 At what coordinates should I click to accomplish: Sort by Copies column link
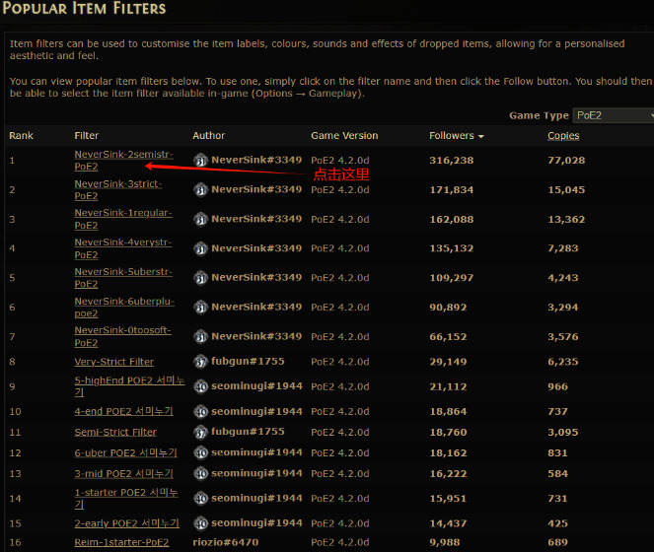click(x=563, y=136)
